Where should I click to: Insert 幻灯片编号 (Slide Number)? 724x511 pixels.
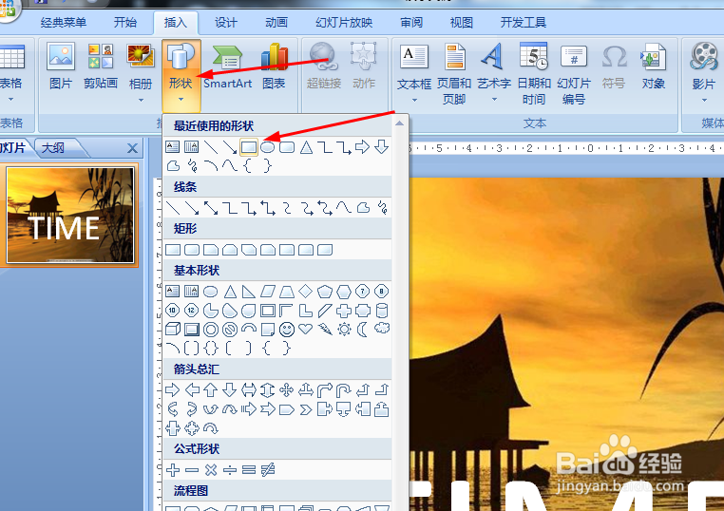[x=574, y=74]
